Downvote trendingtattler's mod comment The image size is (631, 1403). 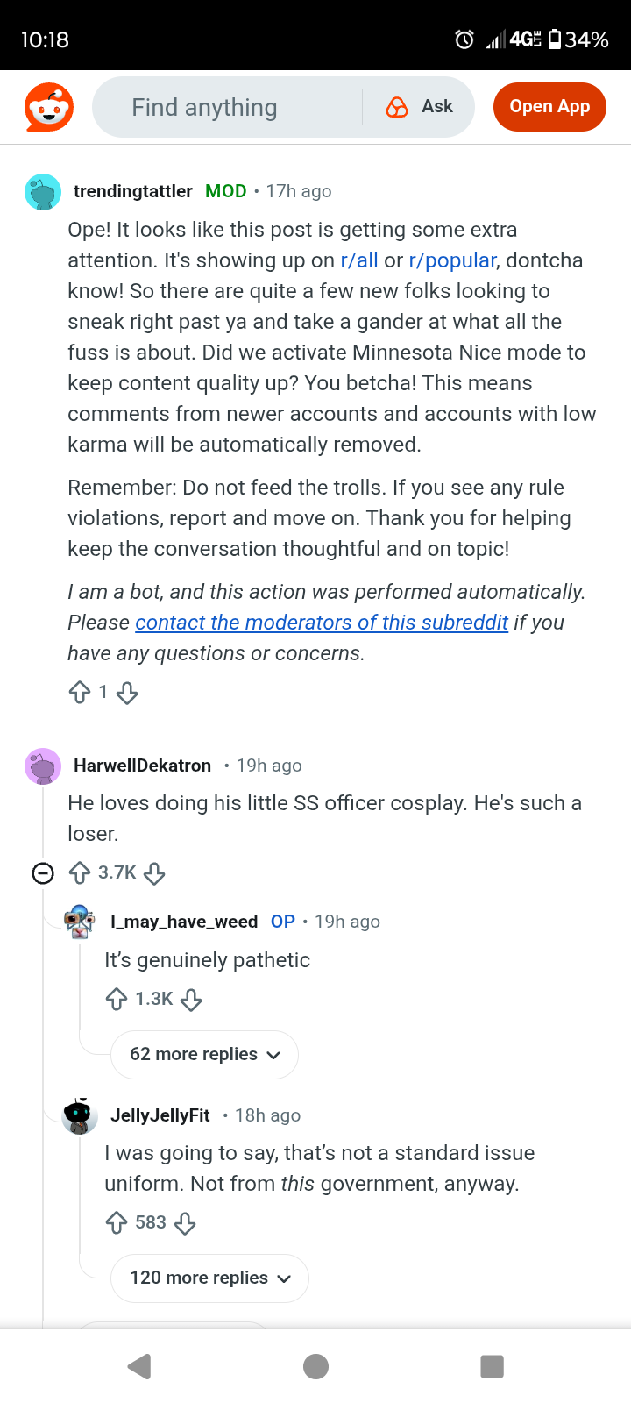coord(127,693)
